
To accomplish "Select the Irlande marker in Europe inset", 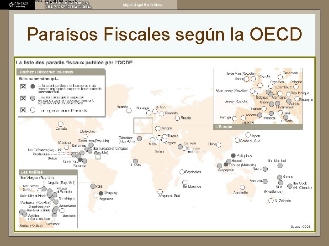I will pos(247,79).
